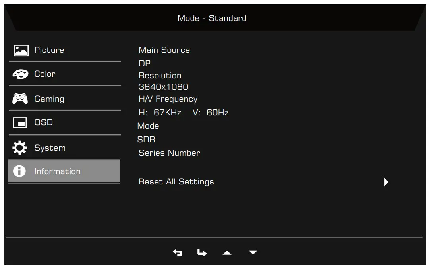Click the back return arrow icon
Image resolution: width=429 pixels, height=268 pixels.
tap(177, 252)
